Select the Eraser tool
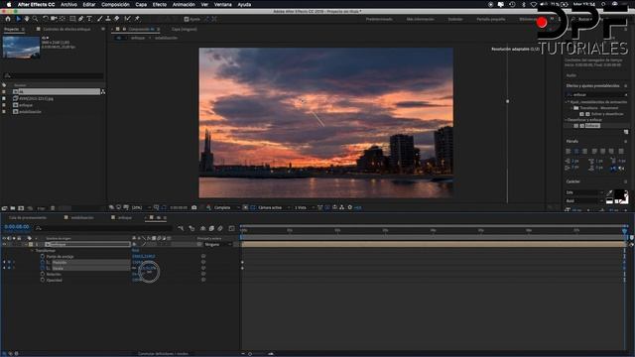 pos(117,19)
